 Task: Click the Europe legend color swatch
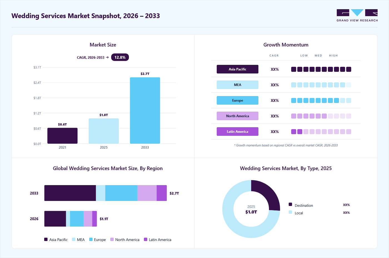[91, 239]
